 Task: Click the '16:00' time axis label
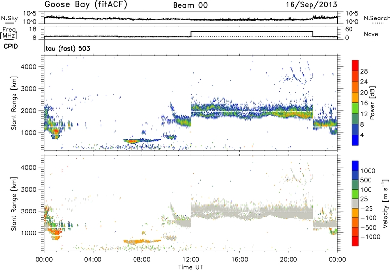(239, 259)
